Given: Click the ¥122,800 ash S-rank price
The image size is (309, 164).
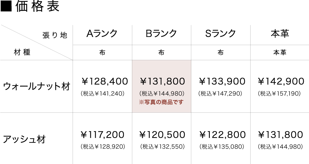Looking at the screenshot, I should point(222,135).
